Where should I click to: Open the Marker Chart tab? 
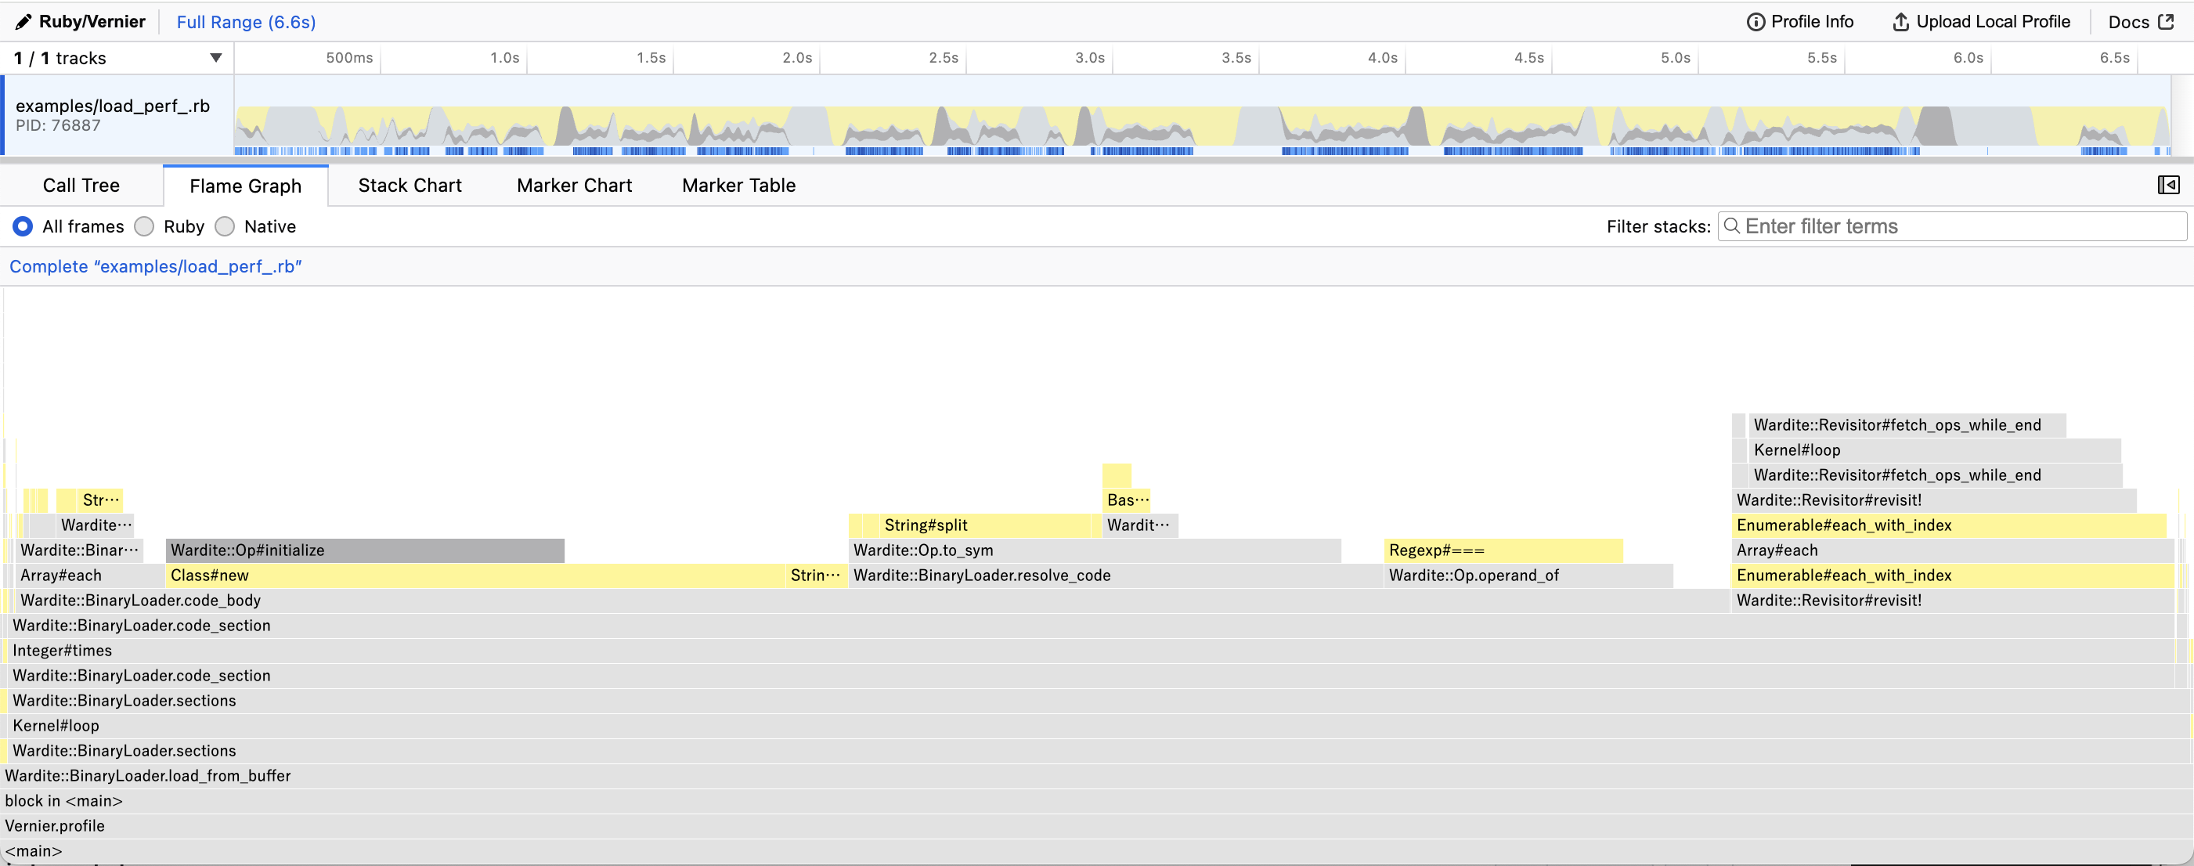pos(574,186)
